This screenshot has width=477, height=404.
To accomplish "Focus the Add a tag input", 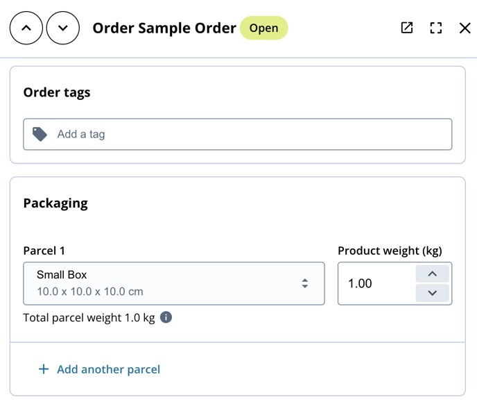I will point(238,135).
